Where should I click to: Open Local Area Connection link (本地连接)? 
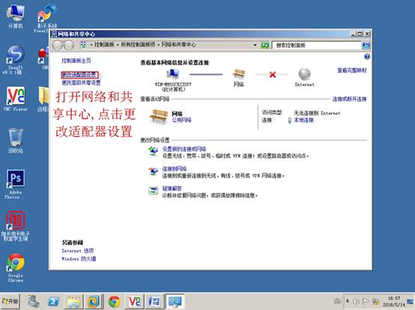(303, 120)
